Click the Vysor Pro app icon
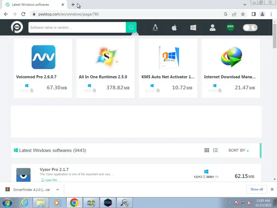 [x=23, y=175]
